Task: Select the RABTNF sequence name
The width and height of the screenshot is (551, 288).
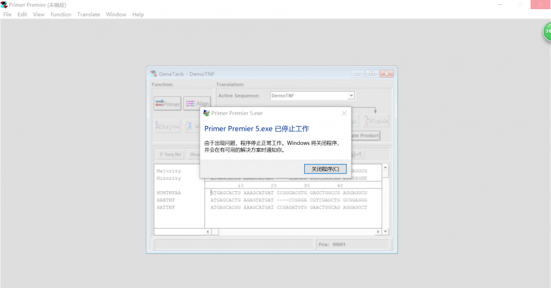Action: (166, 201)
